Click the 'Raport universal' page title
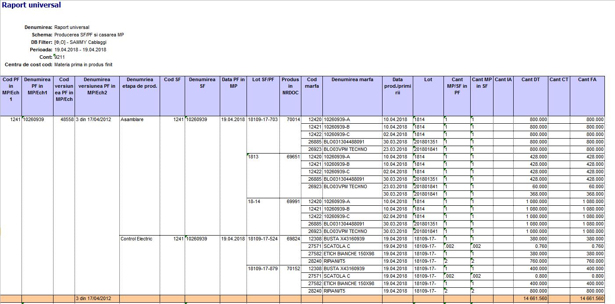The height and width of the screenshot is (304, 615). 32,5
